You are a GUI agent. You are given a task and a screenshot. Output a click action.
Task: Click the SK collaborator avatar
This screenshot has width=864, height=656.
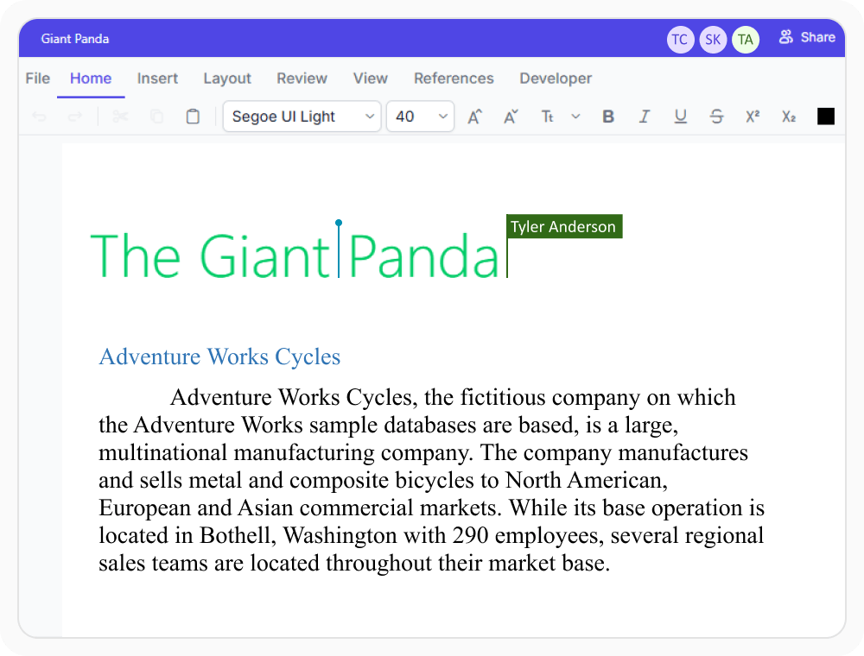[713, 40]
